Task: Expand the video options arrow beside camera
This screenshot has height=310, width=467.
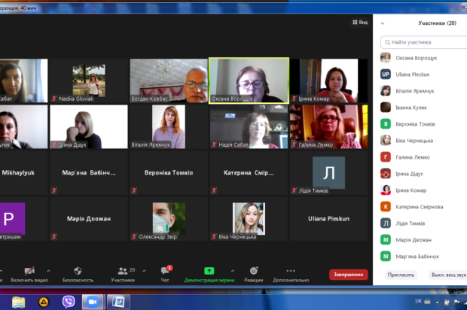Action: 48,271
